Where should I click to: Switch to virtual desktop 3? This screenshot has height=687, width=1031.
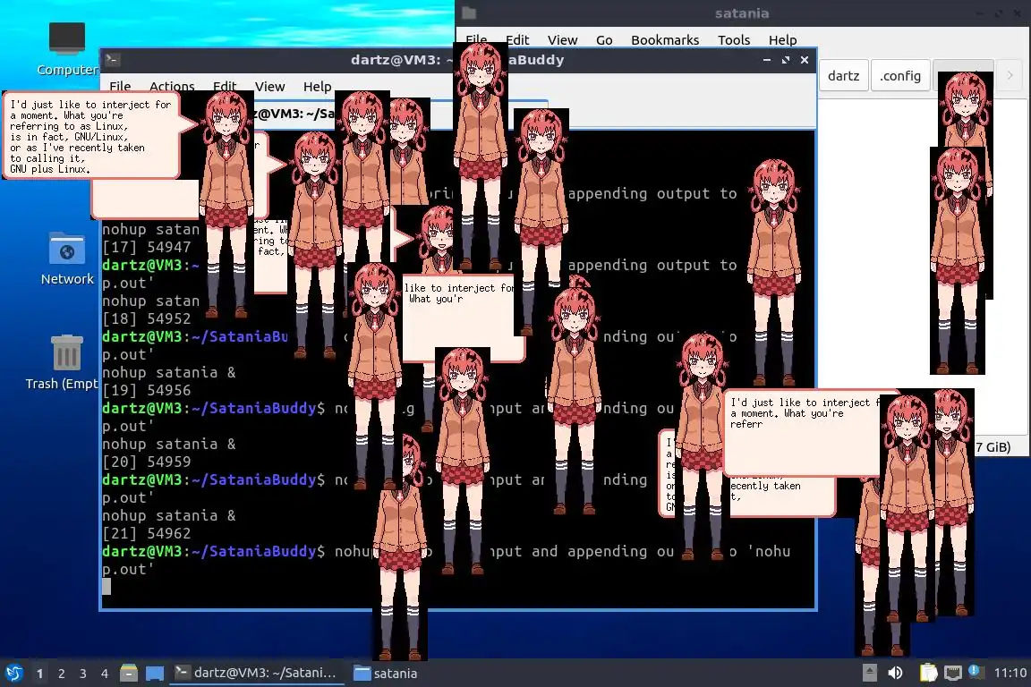point(83,674)
